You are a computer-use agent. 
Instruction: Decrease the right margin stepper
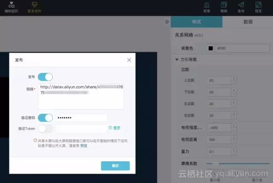point(234,118)
